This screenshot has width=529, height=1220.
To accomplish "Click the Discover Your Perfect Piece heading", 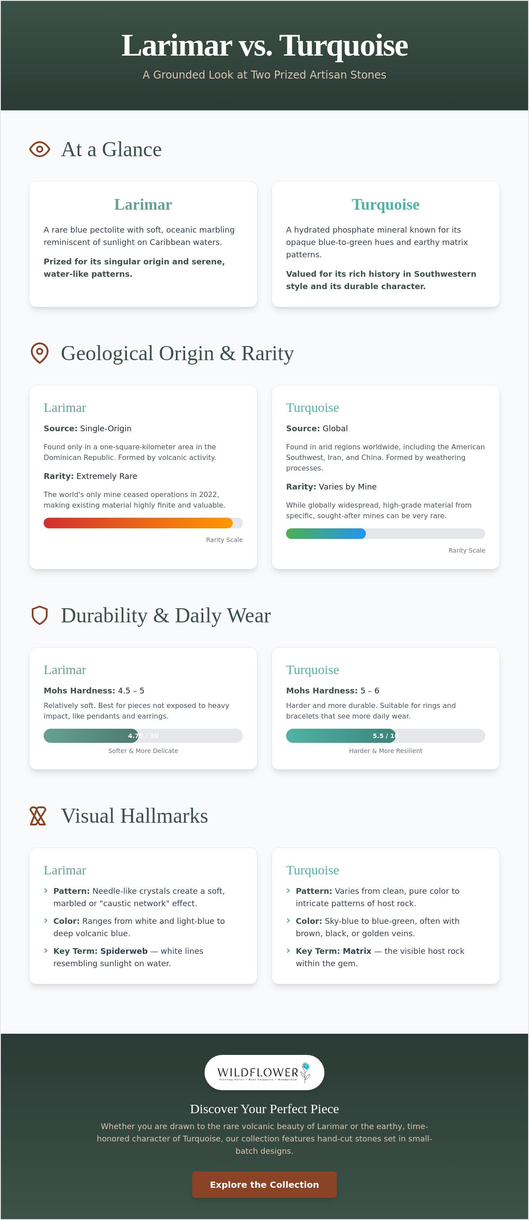I will pos(264,1109).
